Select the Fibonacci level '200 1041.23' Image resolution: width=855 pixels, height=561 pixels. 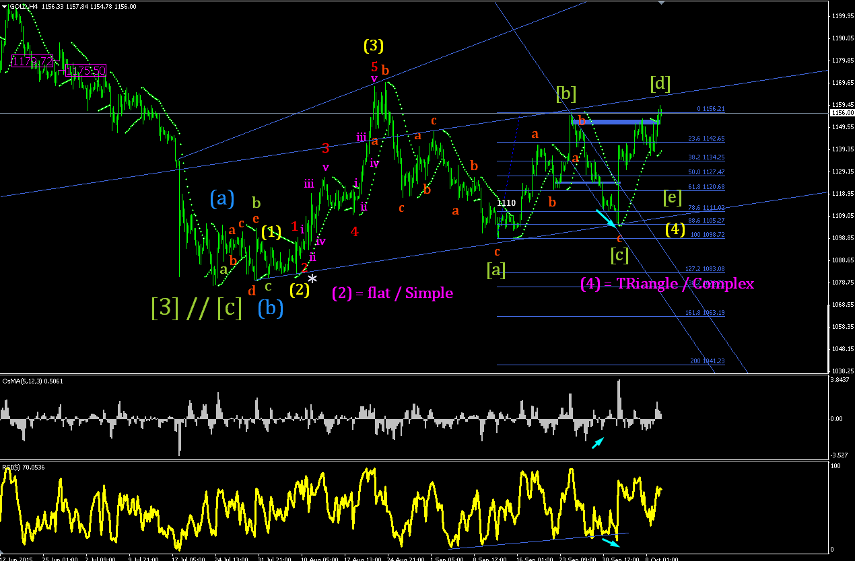708,361
